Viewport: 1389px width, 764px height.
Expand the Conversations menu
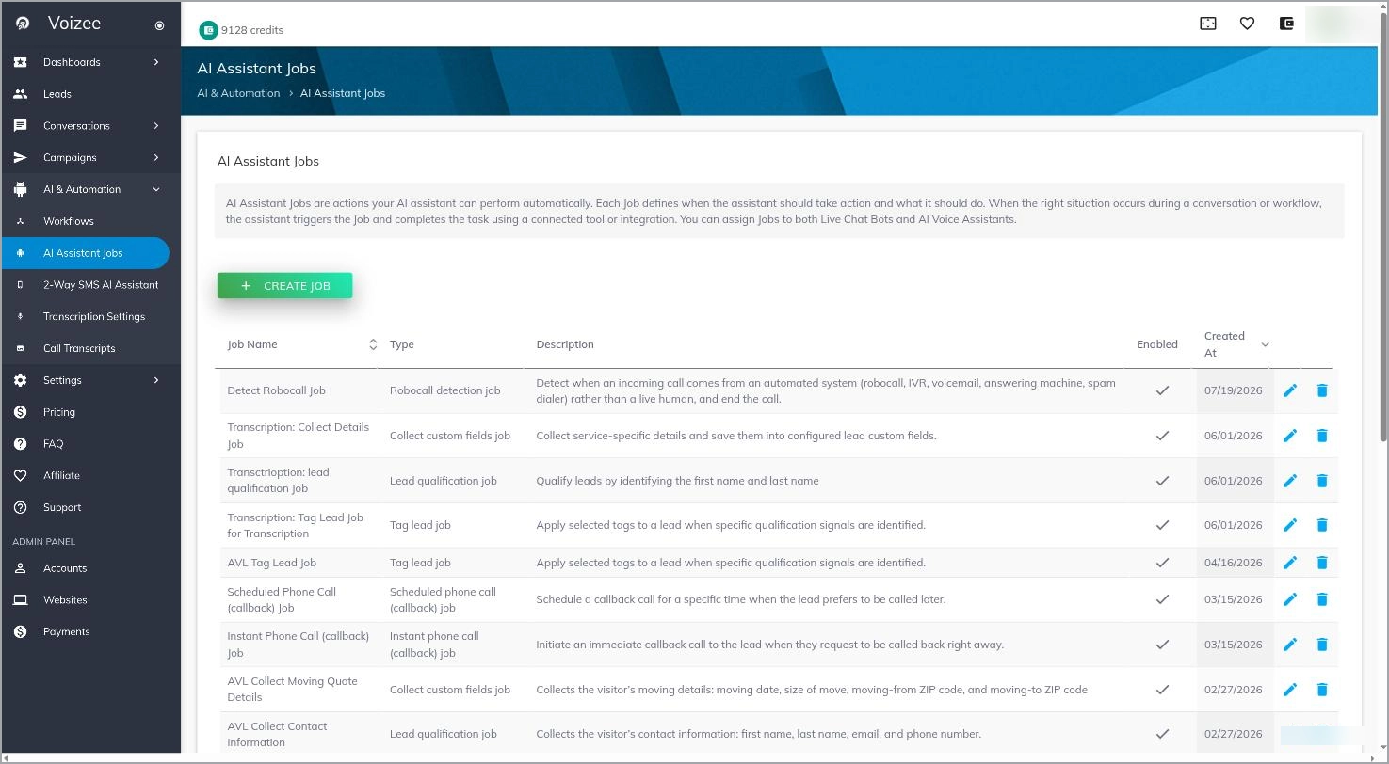coord(90,126)
